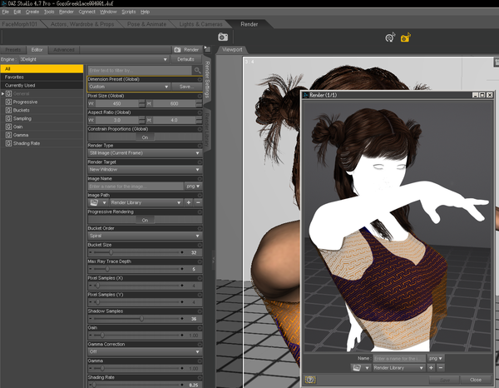
Task: Open the Image Path Render Library dropdown
Action: 146,202
